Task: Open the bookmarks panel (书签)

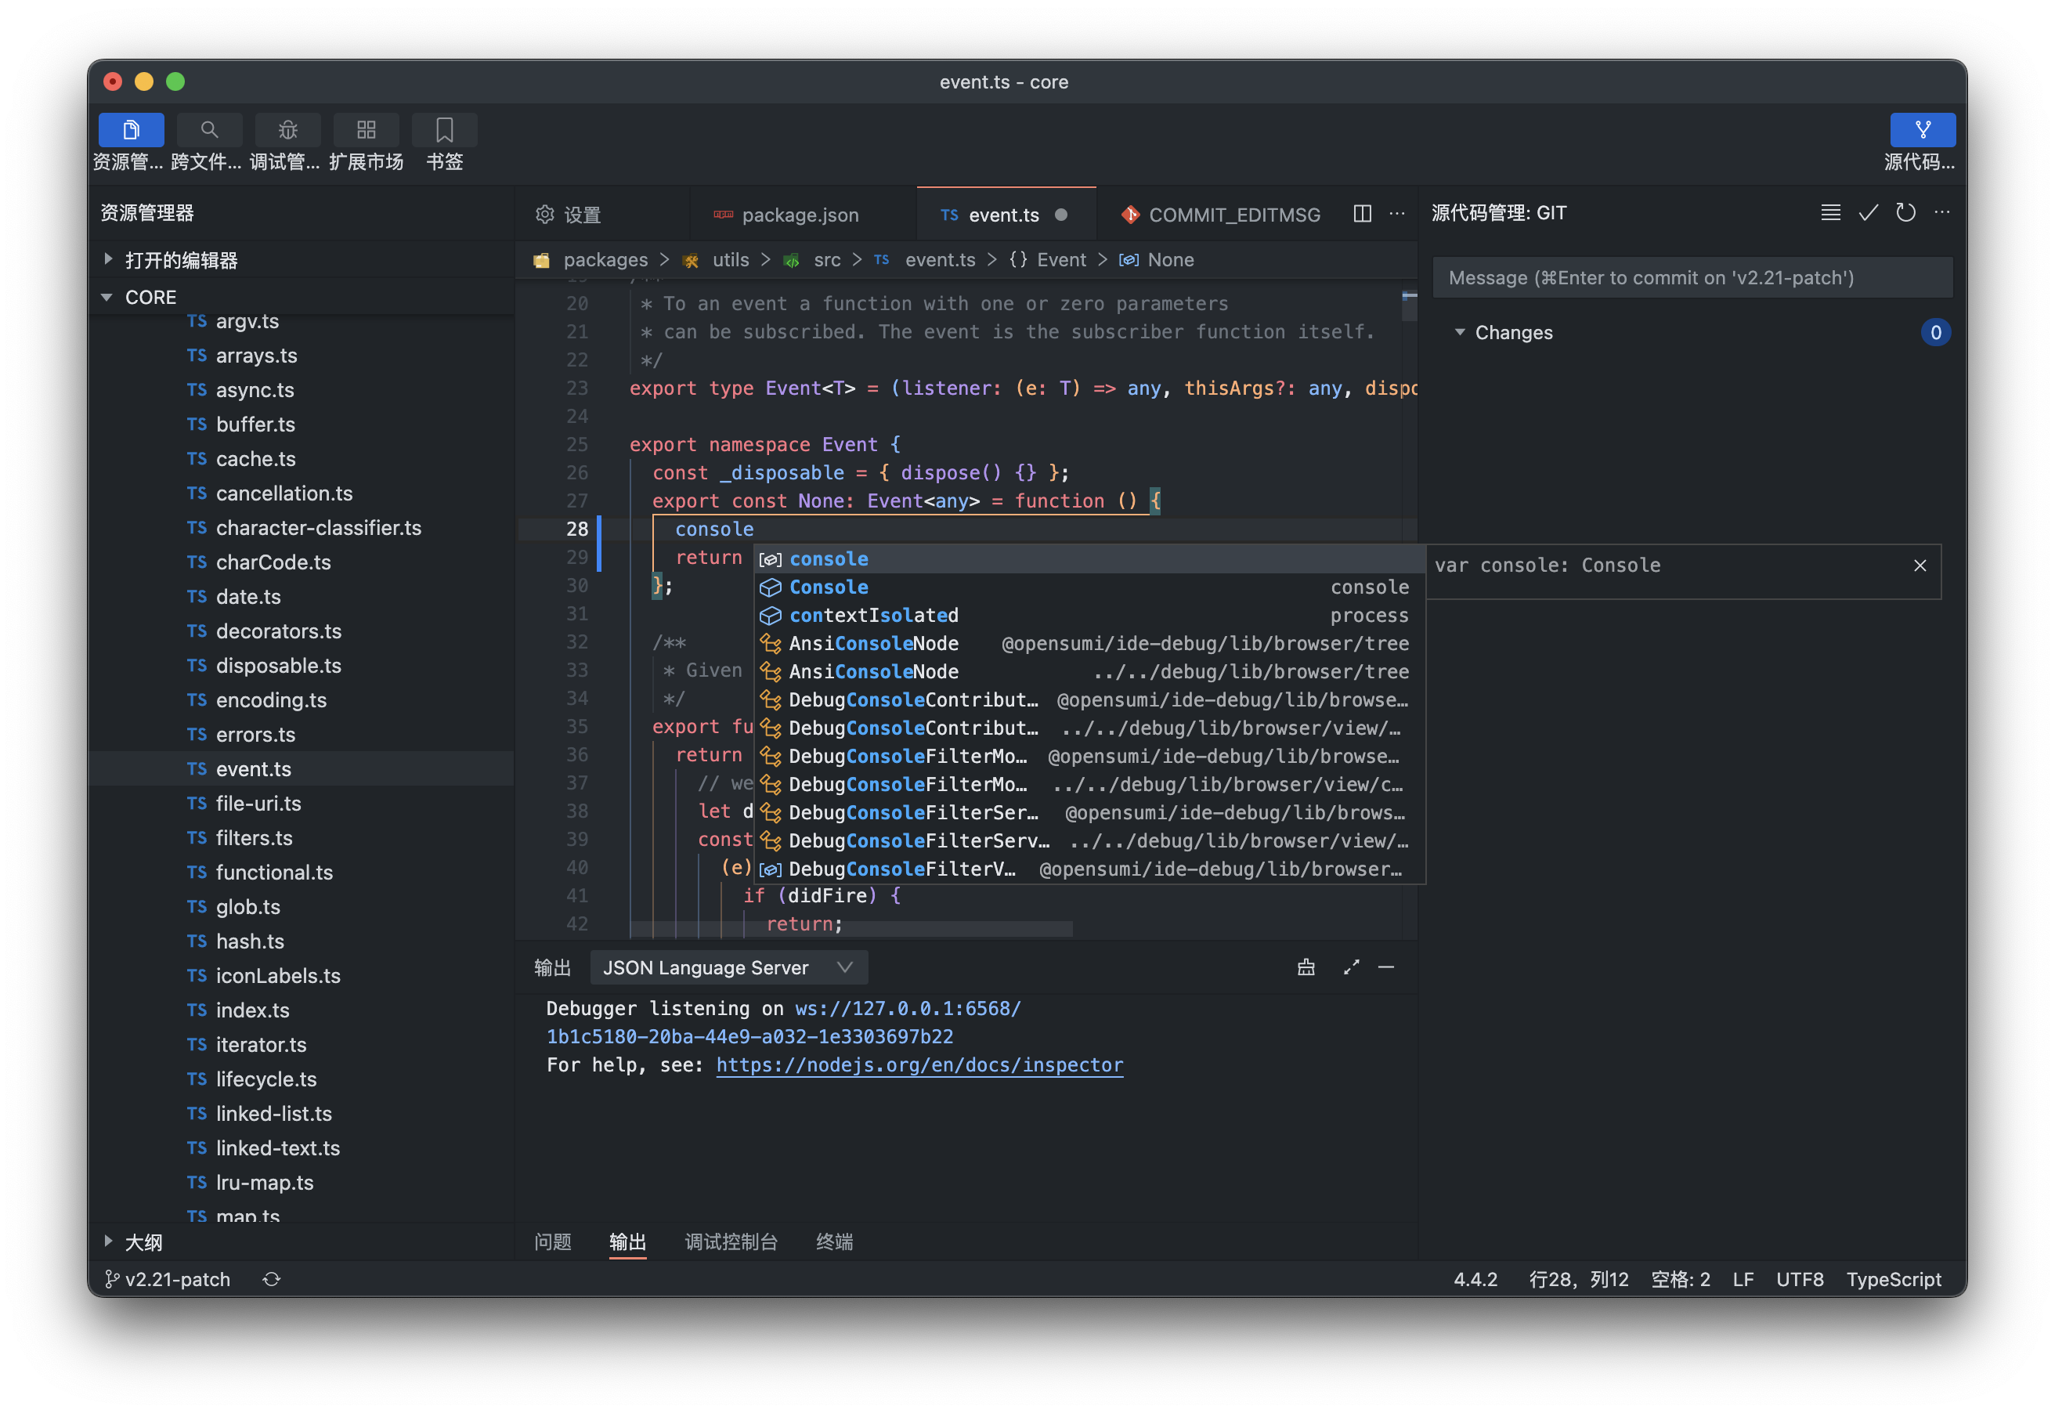Action: (444, 129)
